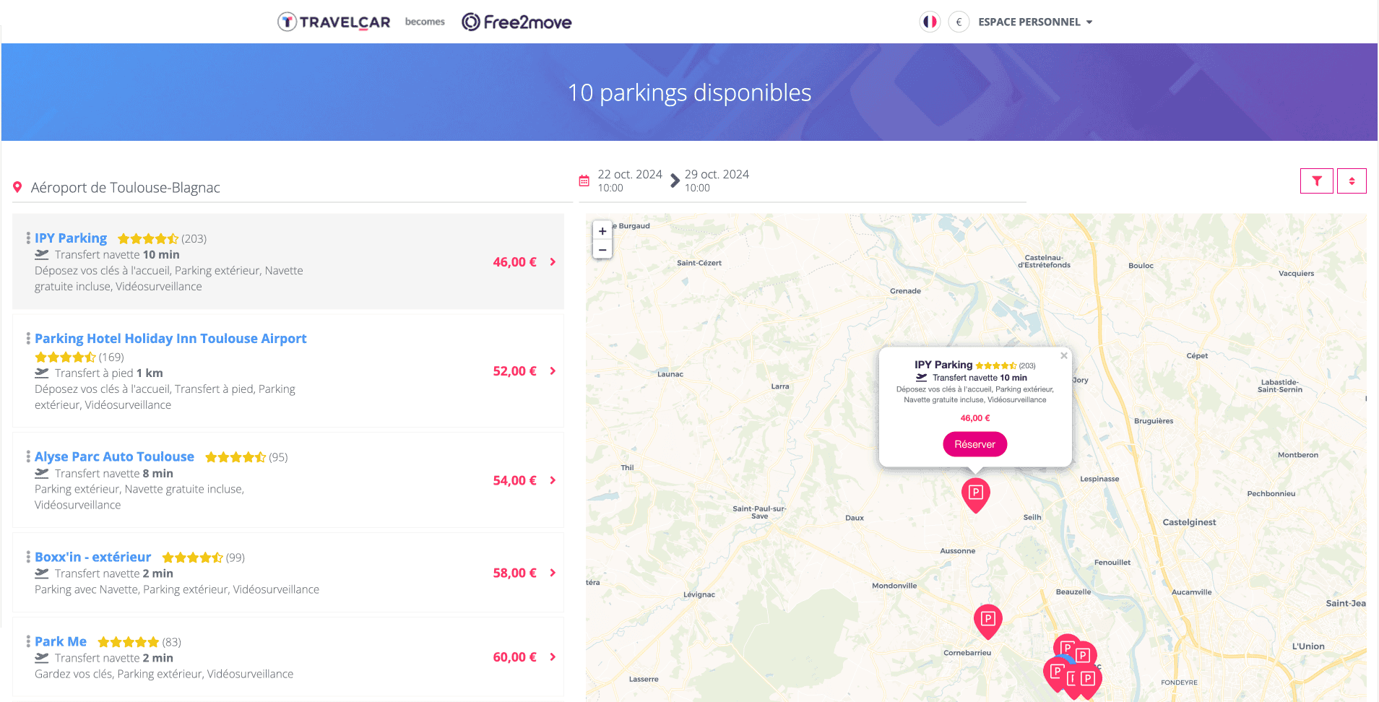The image size is (1379, 702).
Task: Switch language via French flag icon
Action: pyautogui.click(x=930, y=22)
